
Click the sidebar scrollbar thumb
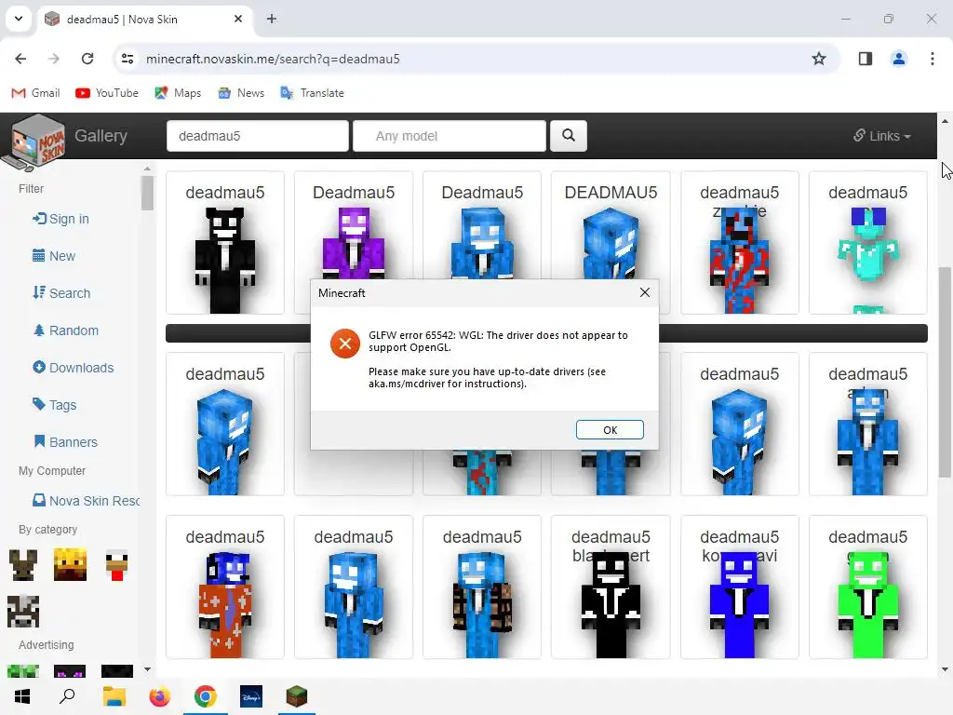coord(147,193)
